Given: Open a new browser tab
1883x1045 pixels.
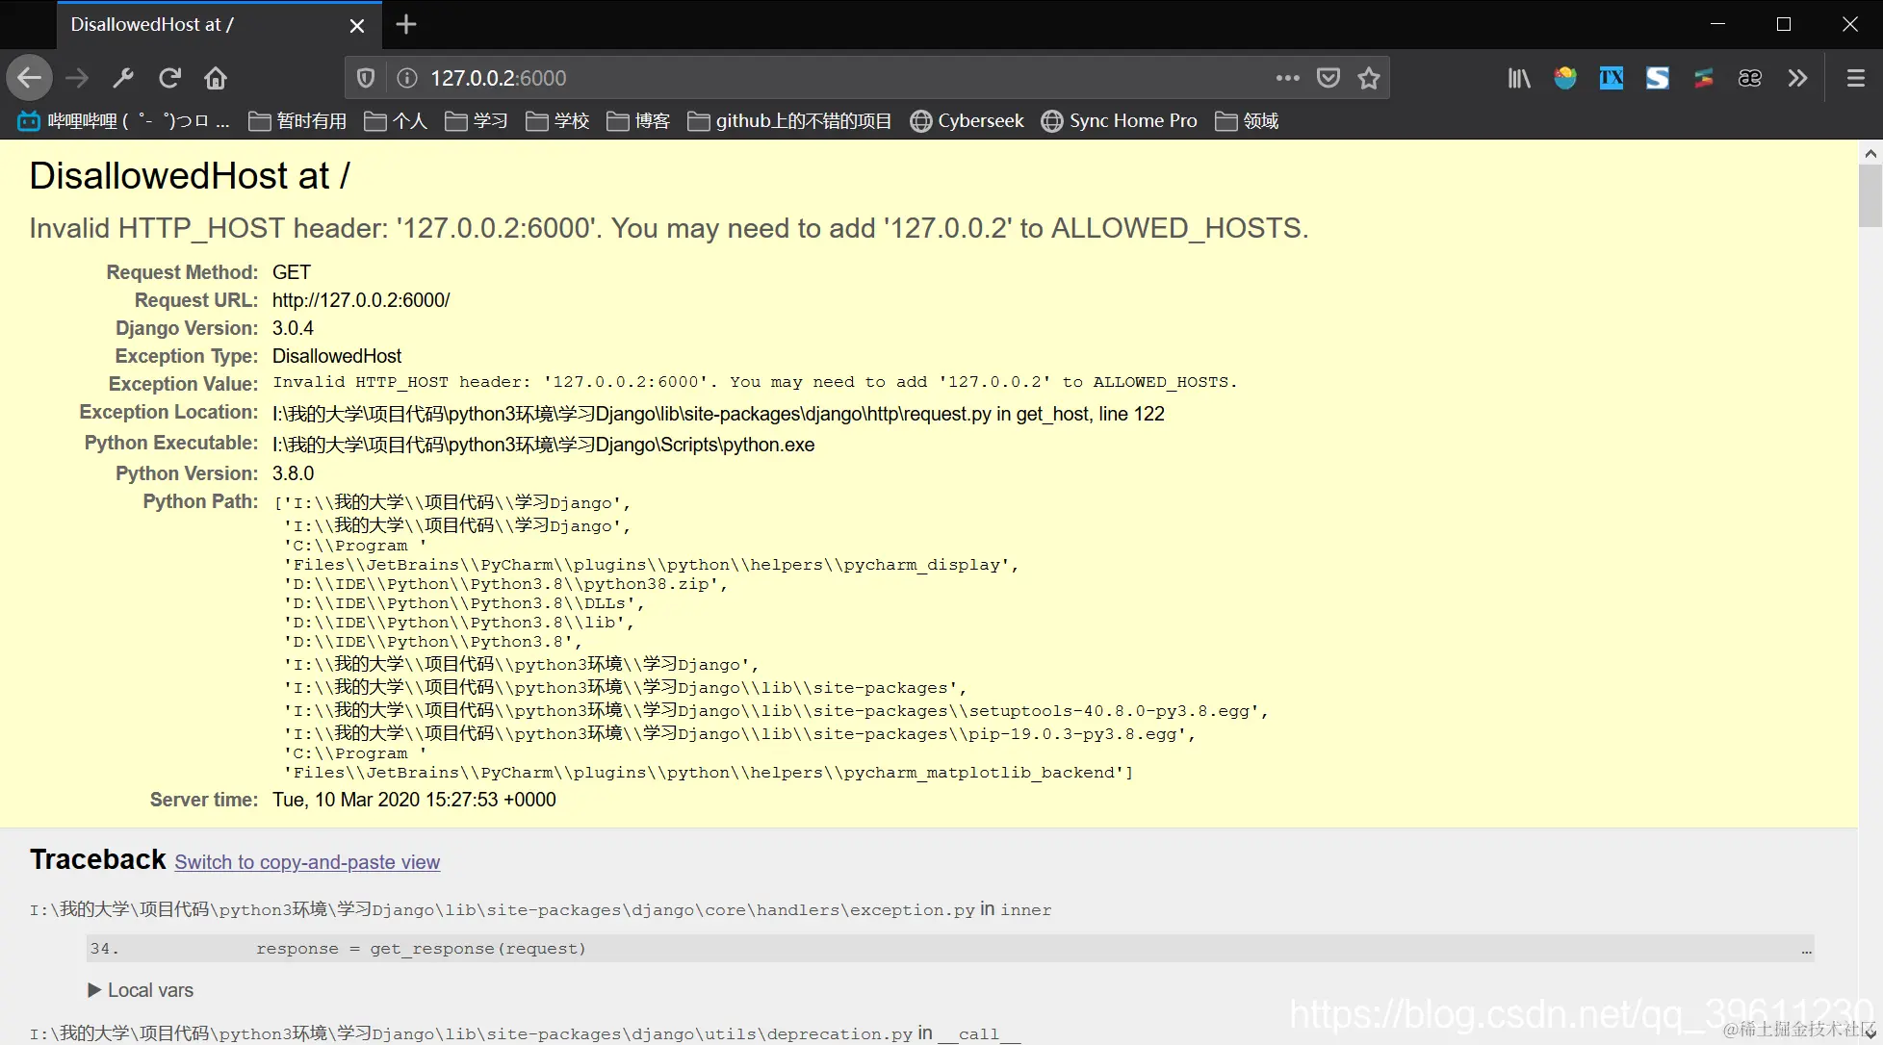Looking at the screenshot, I should click(406, 24).
